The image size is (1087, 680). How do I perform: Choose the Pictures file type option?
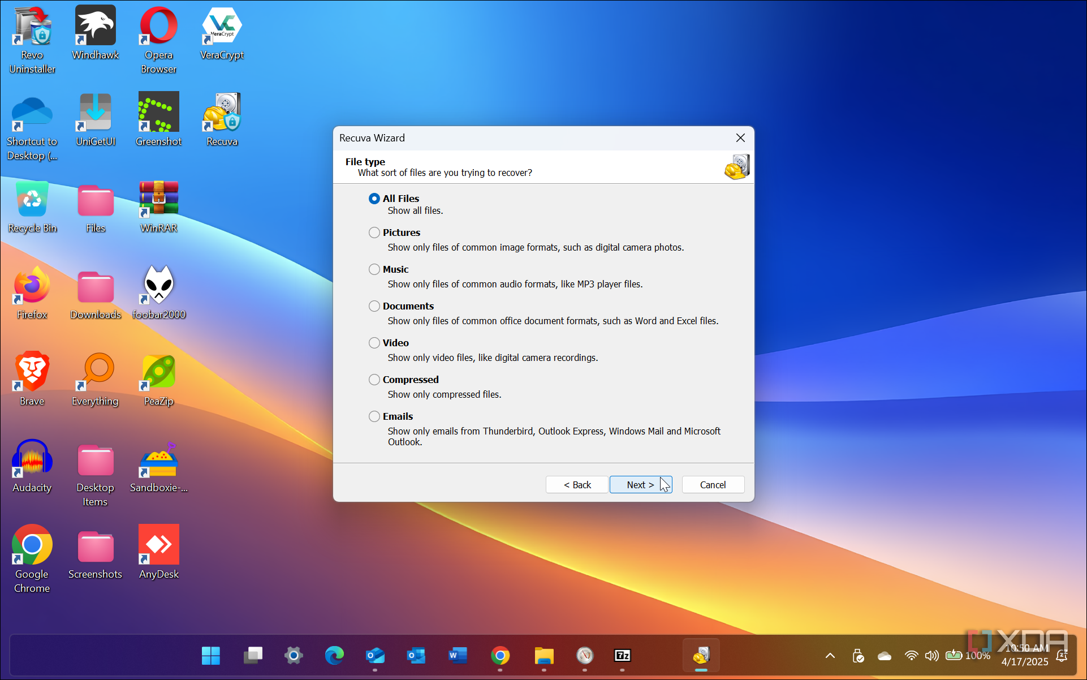pyautogui.click(x=374, y=233)
